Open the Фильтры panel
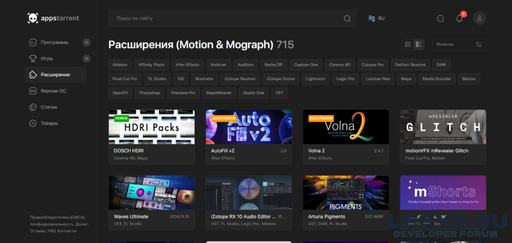Image resolution: width=512 pixels, height=243 pixels. point(459,45)
